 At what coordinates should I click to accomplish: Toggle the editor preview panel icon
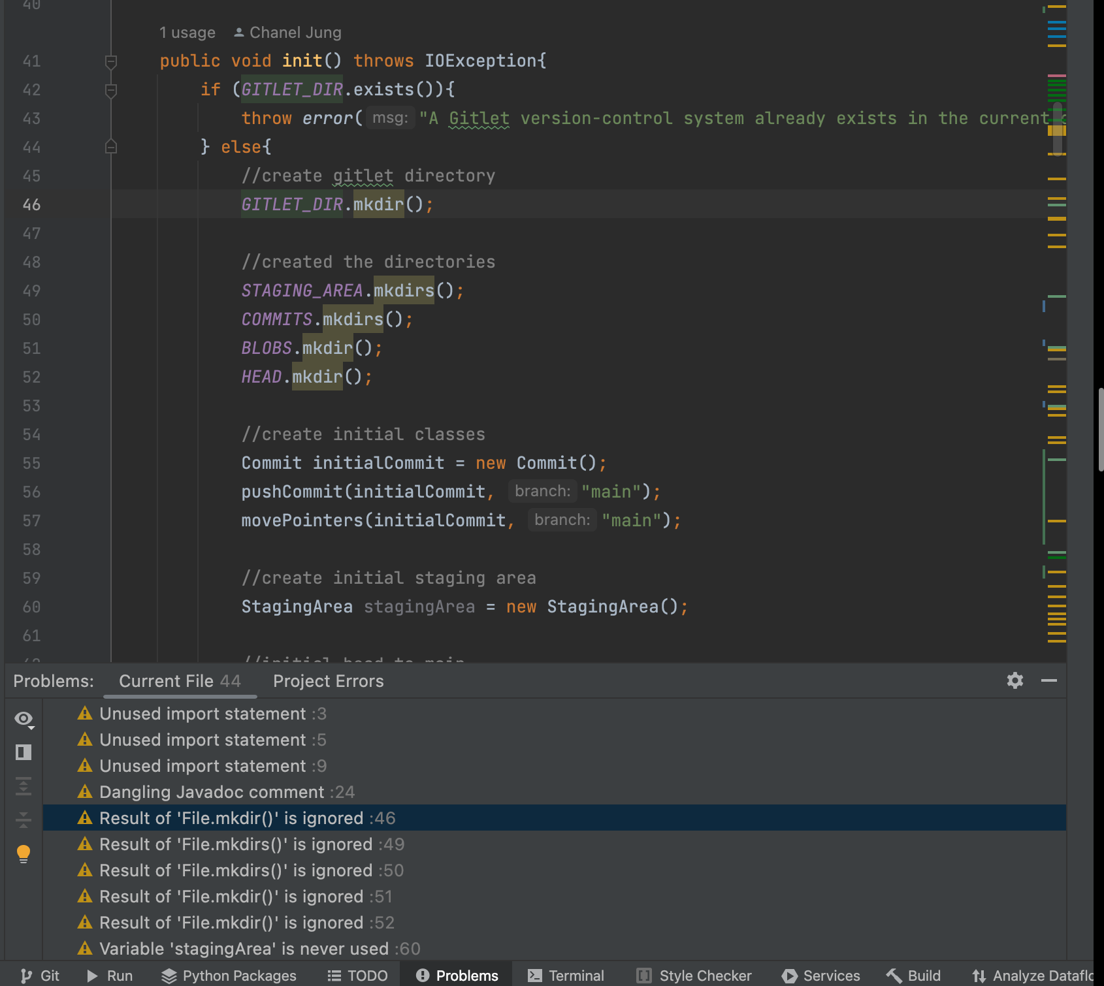pos(24,752)
